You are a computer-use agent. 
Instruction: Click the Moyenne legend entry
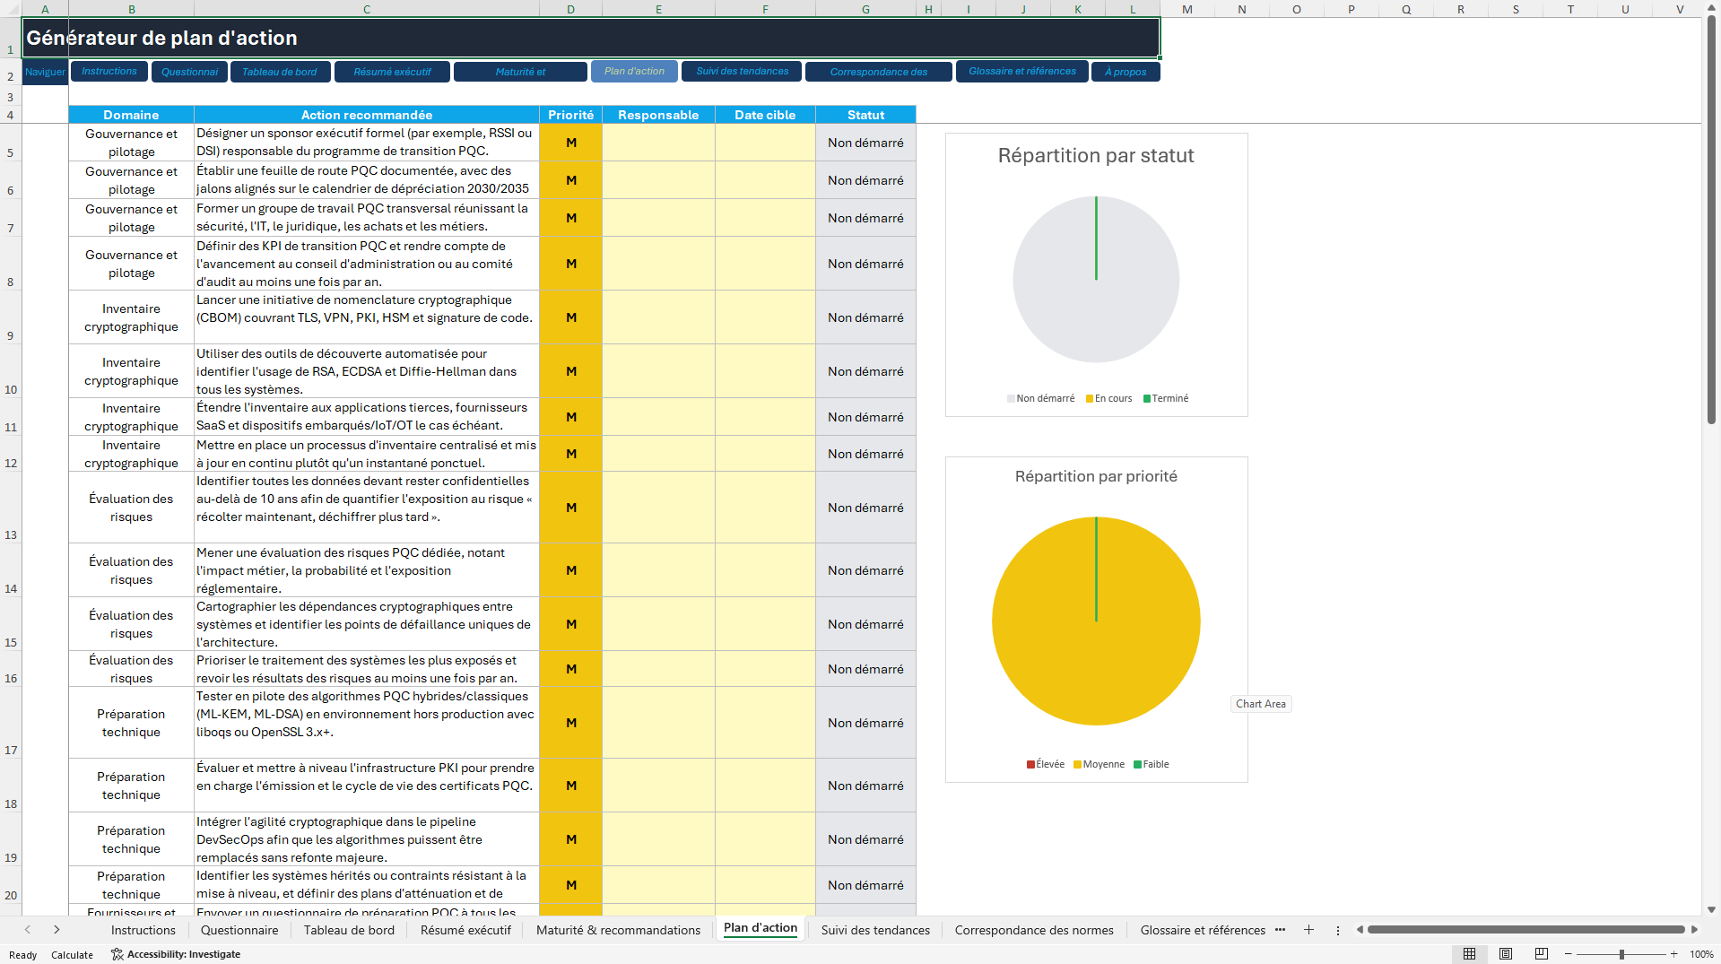pyautogui.click(x=1099, y=765)
